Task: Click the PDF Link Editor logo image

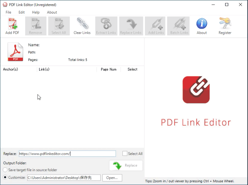Action: click(196, 90)
